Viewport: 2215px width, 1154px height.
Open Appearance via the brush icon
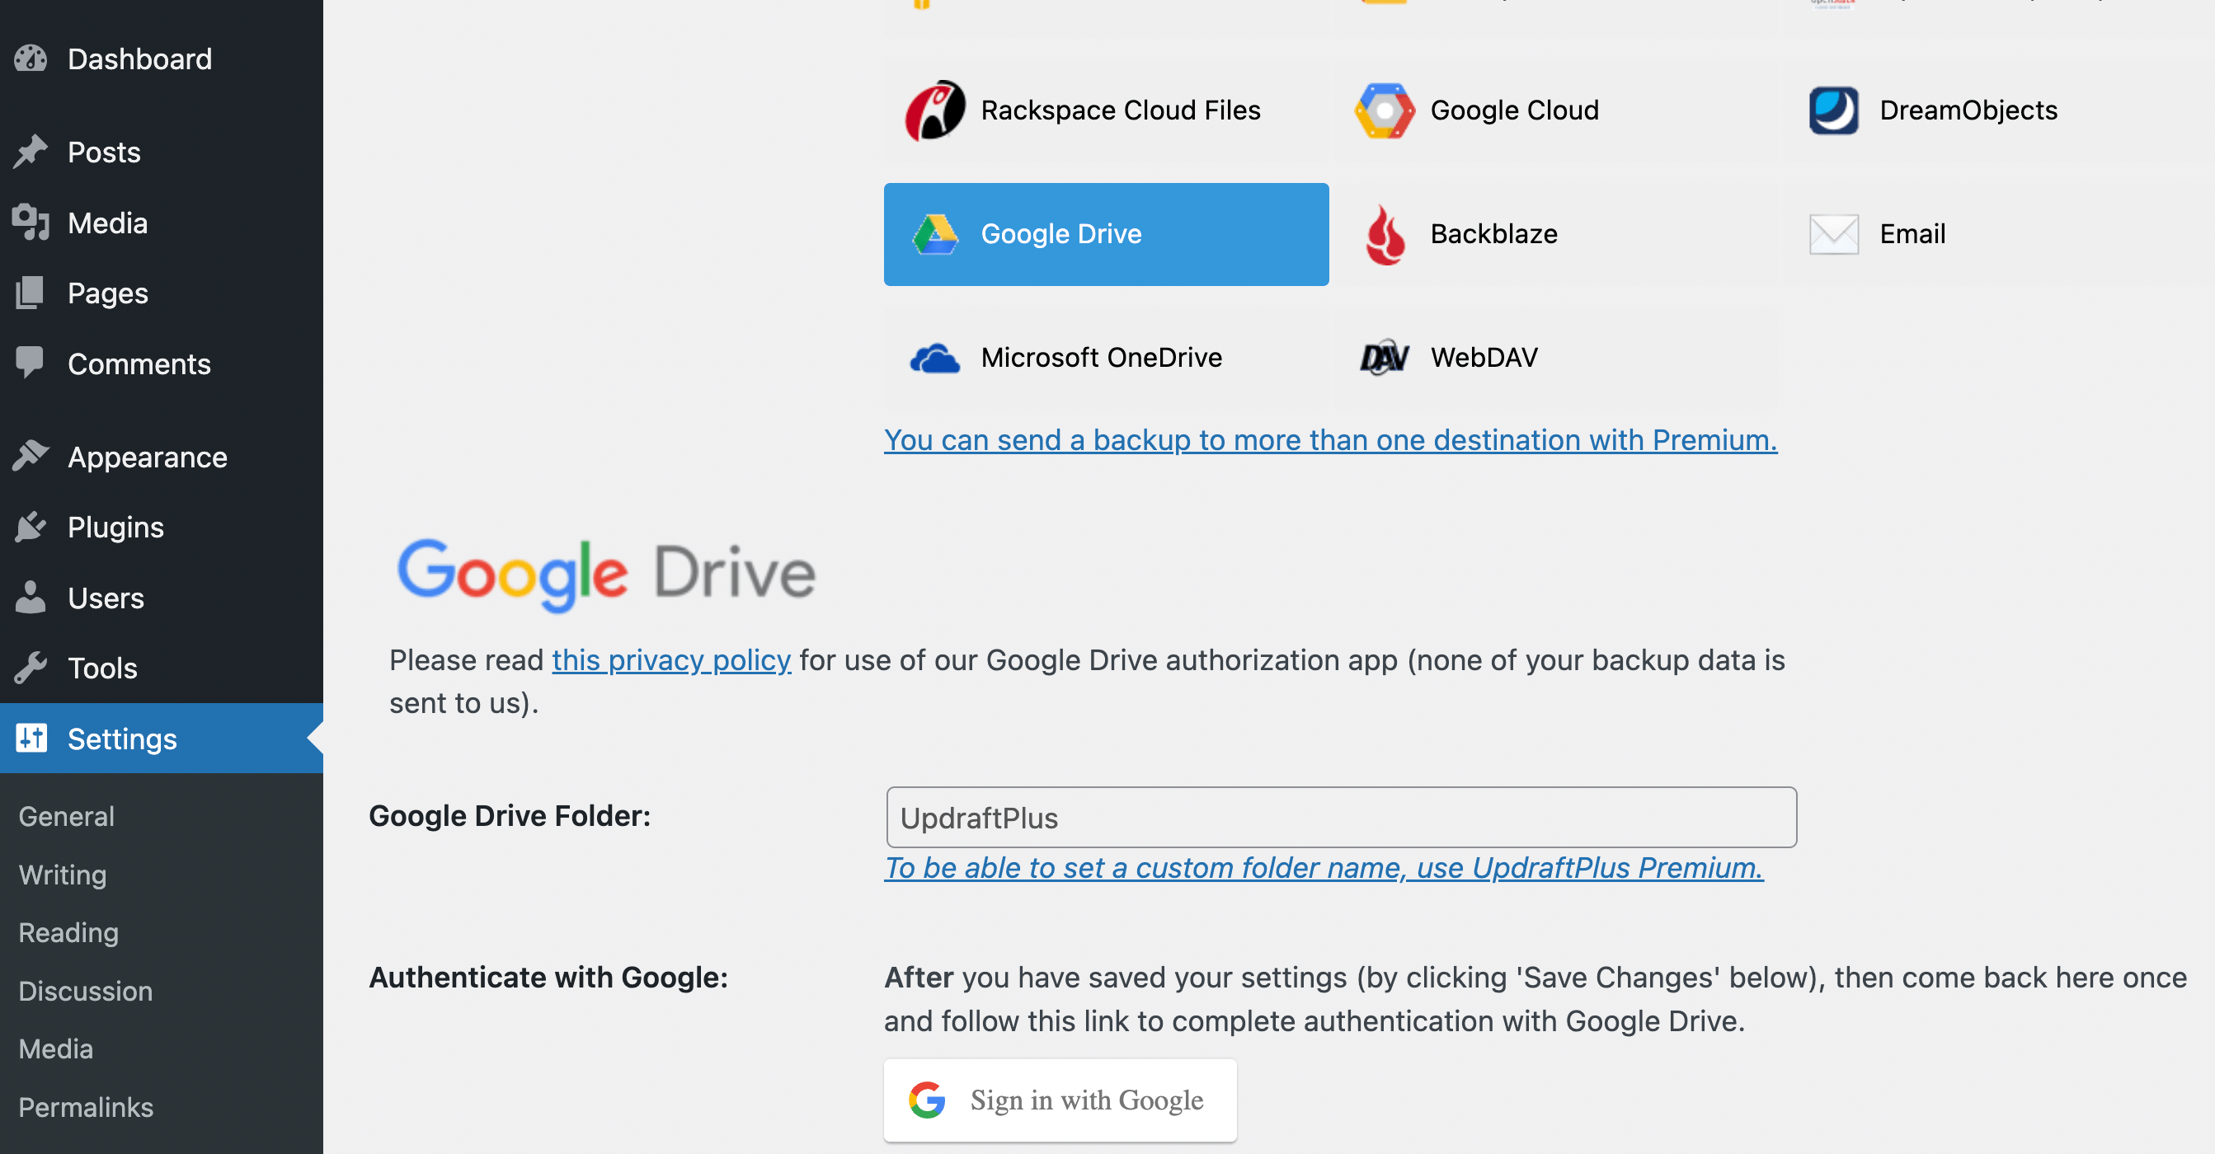pyautogui.click(x=31, y=455)
